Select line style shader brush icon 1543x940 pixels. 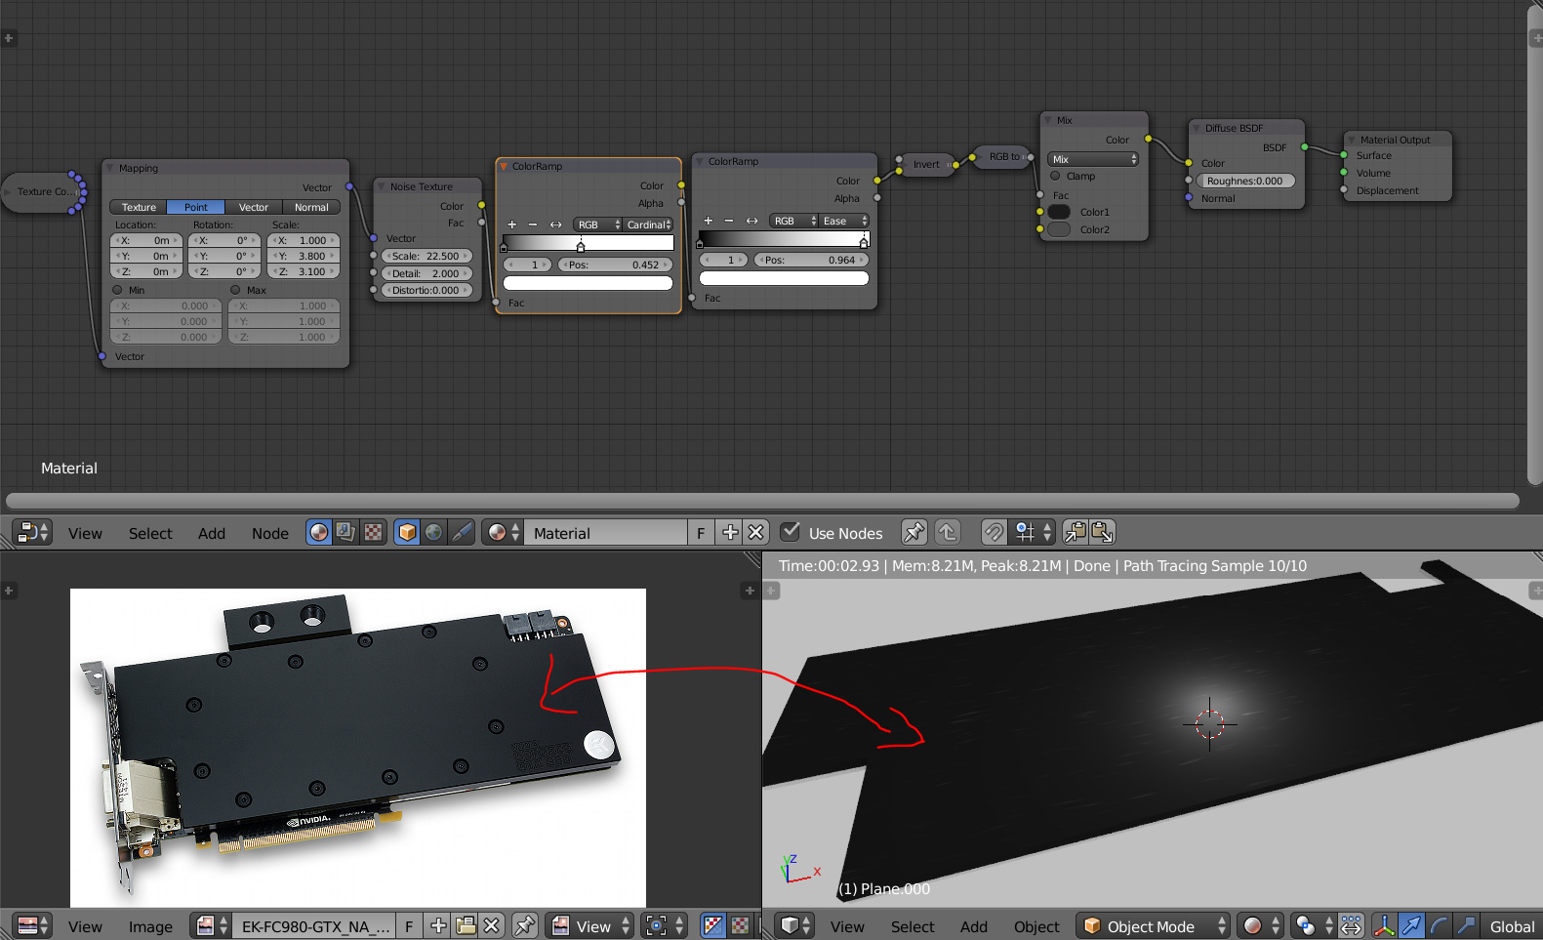click(x=462, y=532)
